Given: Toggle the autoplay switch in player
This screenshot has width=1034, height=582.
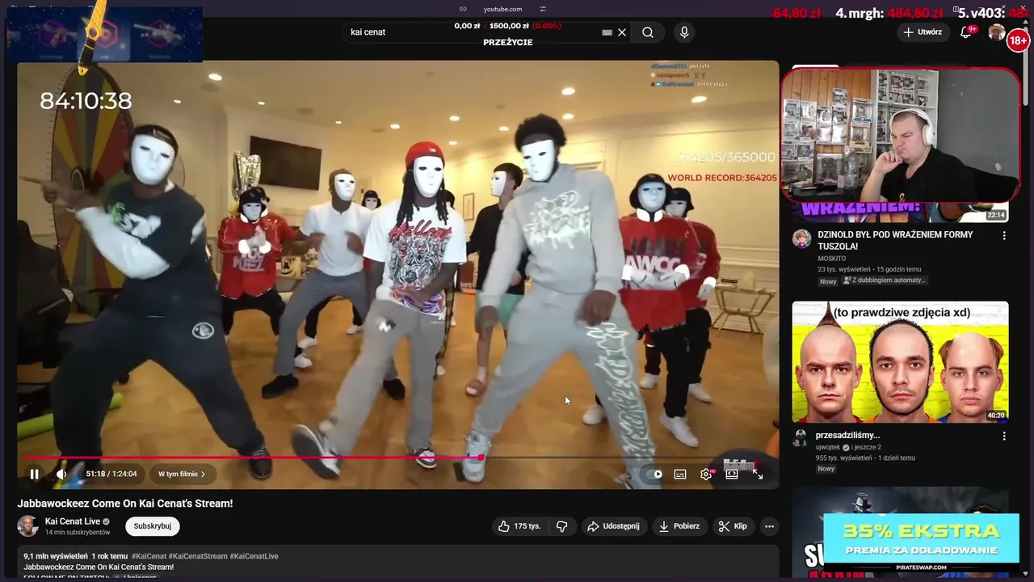Looking at the screenshot, I should tap(655, 474).
